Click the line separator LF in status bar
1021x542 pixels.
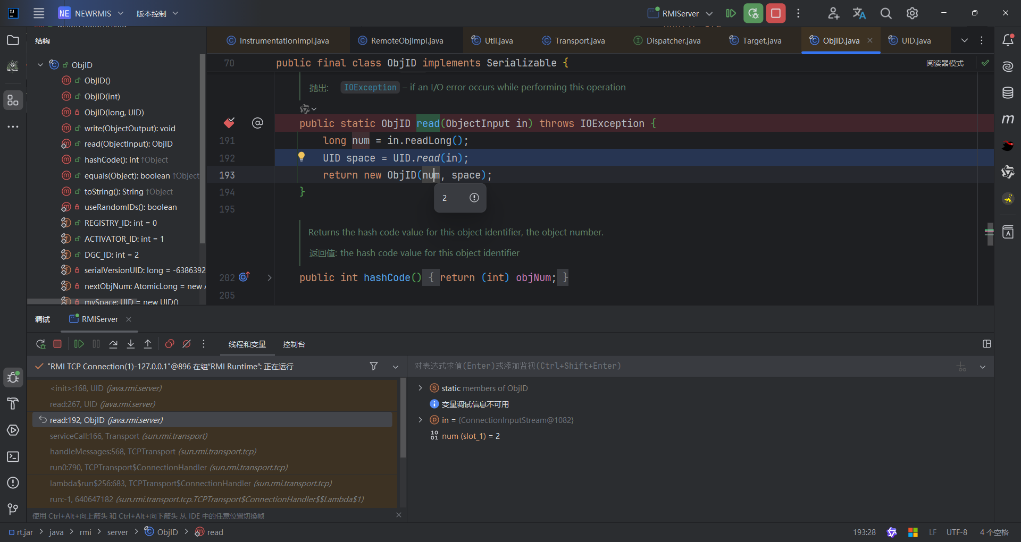coord(933,532)
